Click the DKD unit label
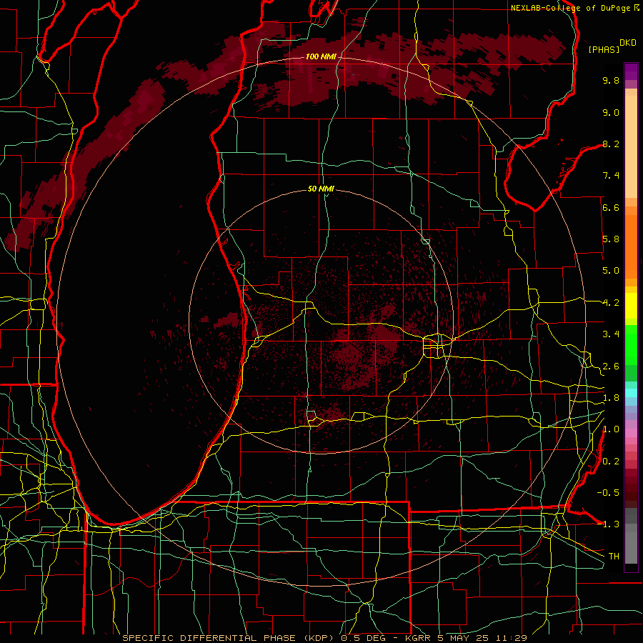This screenshot has width=643, height=643. click(628, 43)
